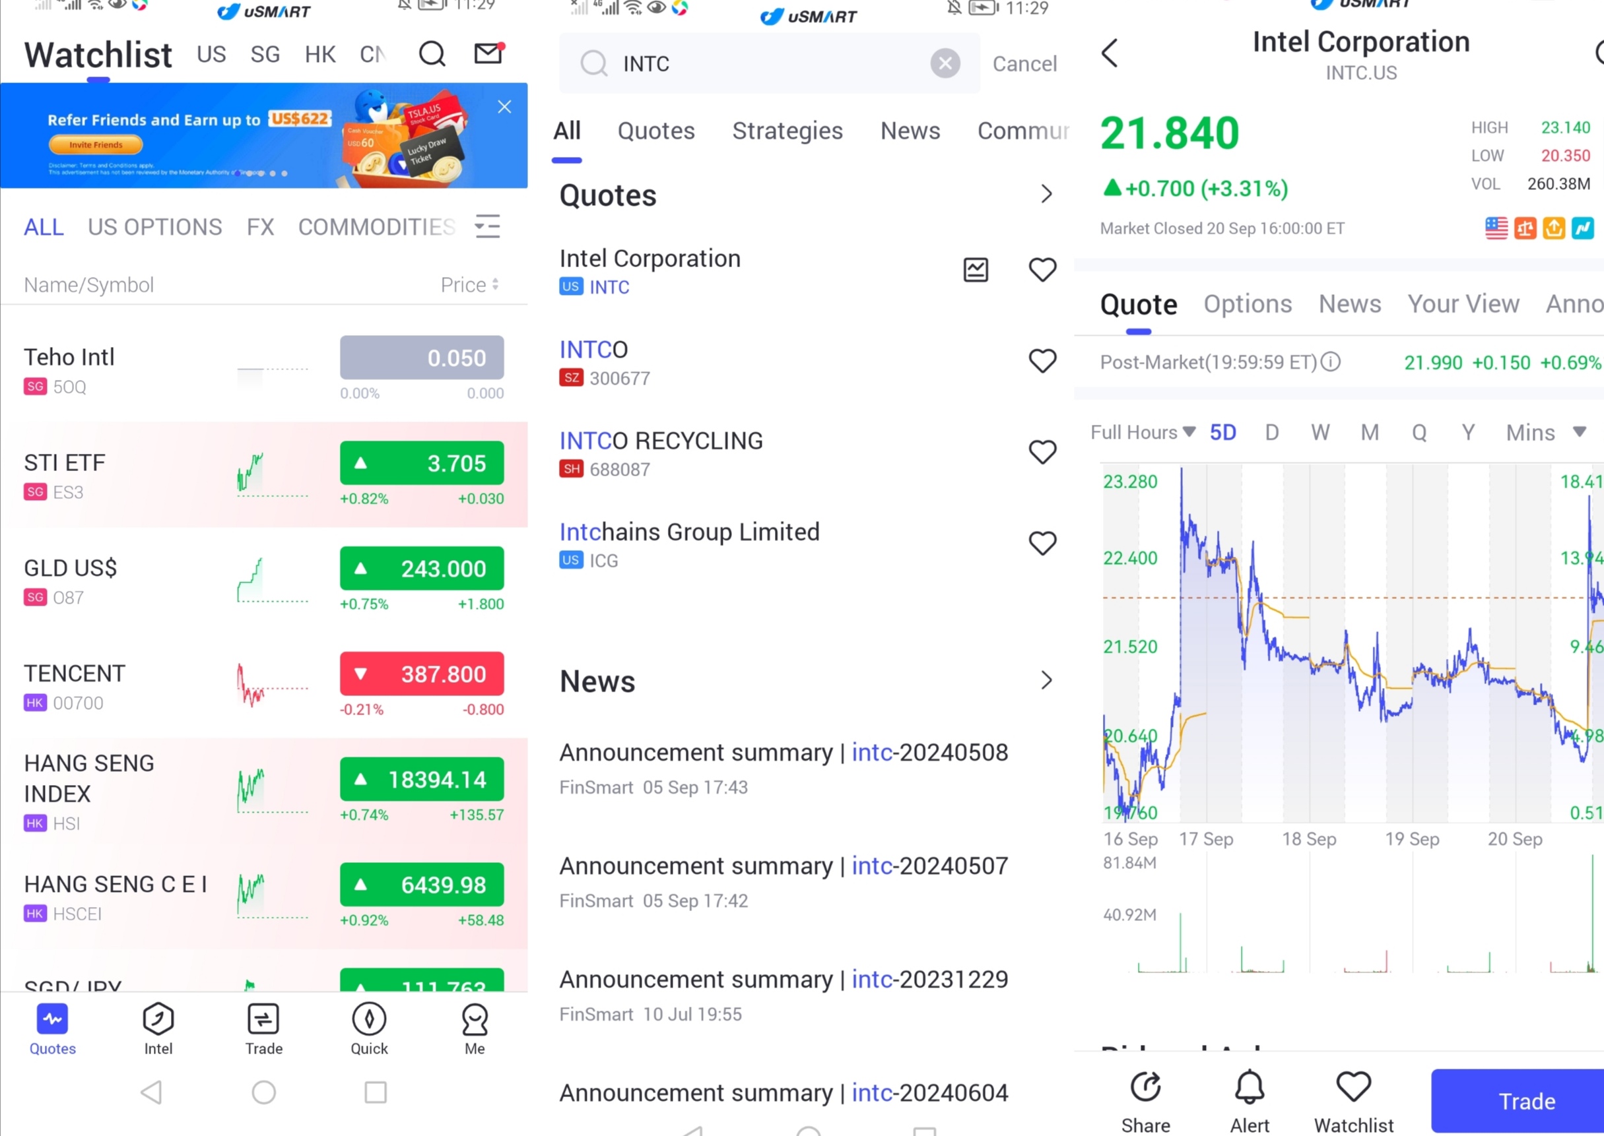Switch to the COMMODITIES filter

(376, 228)
